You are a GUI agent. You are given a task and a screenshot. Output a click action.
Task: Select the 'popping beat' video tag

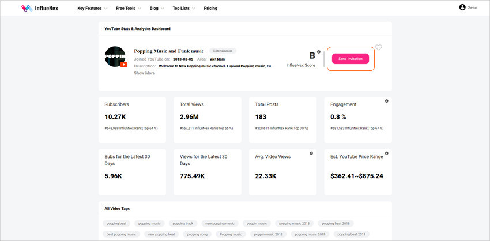116,224
